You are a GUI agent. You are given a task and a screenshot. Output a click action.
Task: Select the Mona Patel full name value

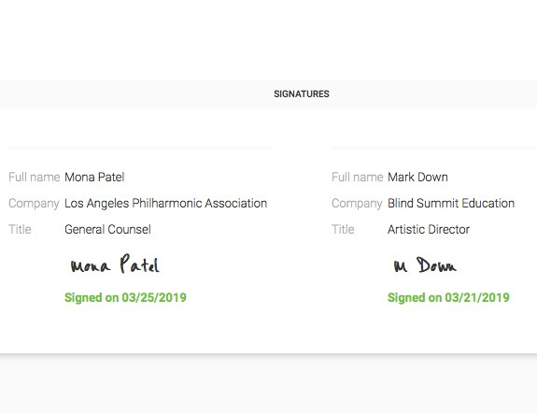click(x=94, y=178)
